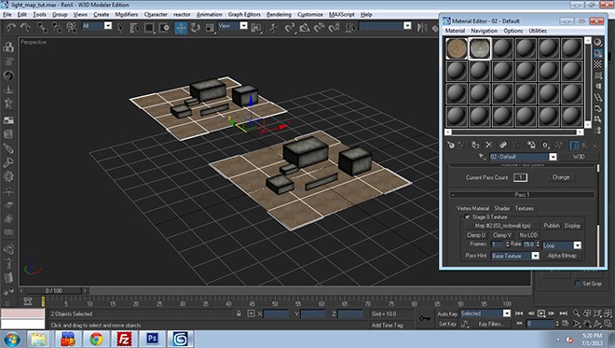
Task: Click the brown texture material sample sphere
Action: pyautogui.click(x=457, y=49)
